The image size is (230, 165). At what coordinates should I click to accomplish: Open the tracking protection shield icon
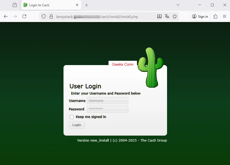(x=44, y=16)
